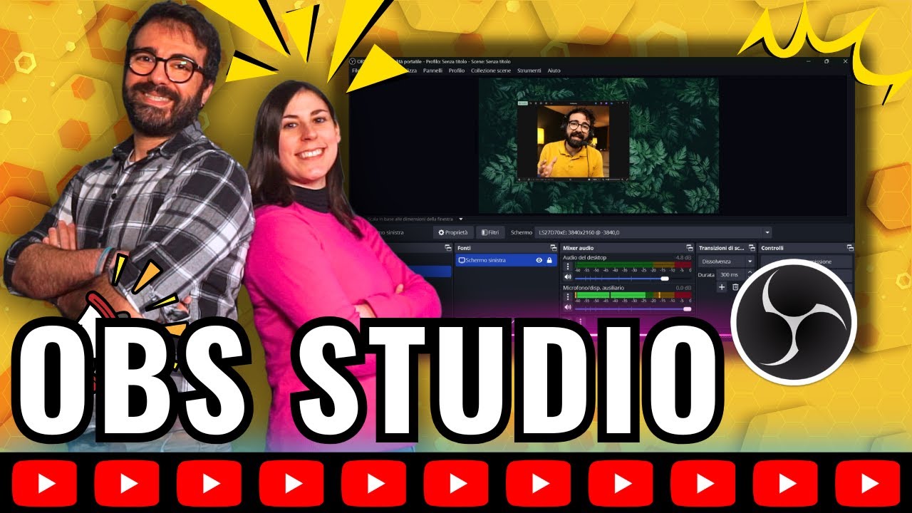Click the Mixer audio panel title
Image resolution: width=912 pixels, height=513 pixels.
[578, 248]
